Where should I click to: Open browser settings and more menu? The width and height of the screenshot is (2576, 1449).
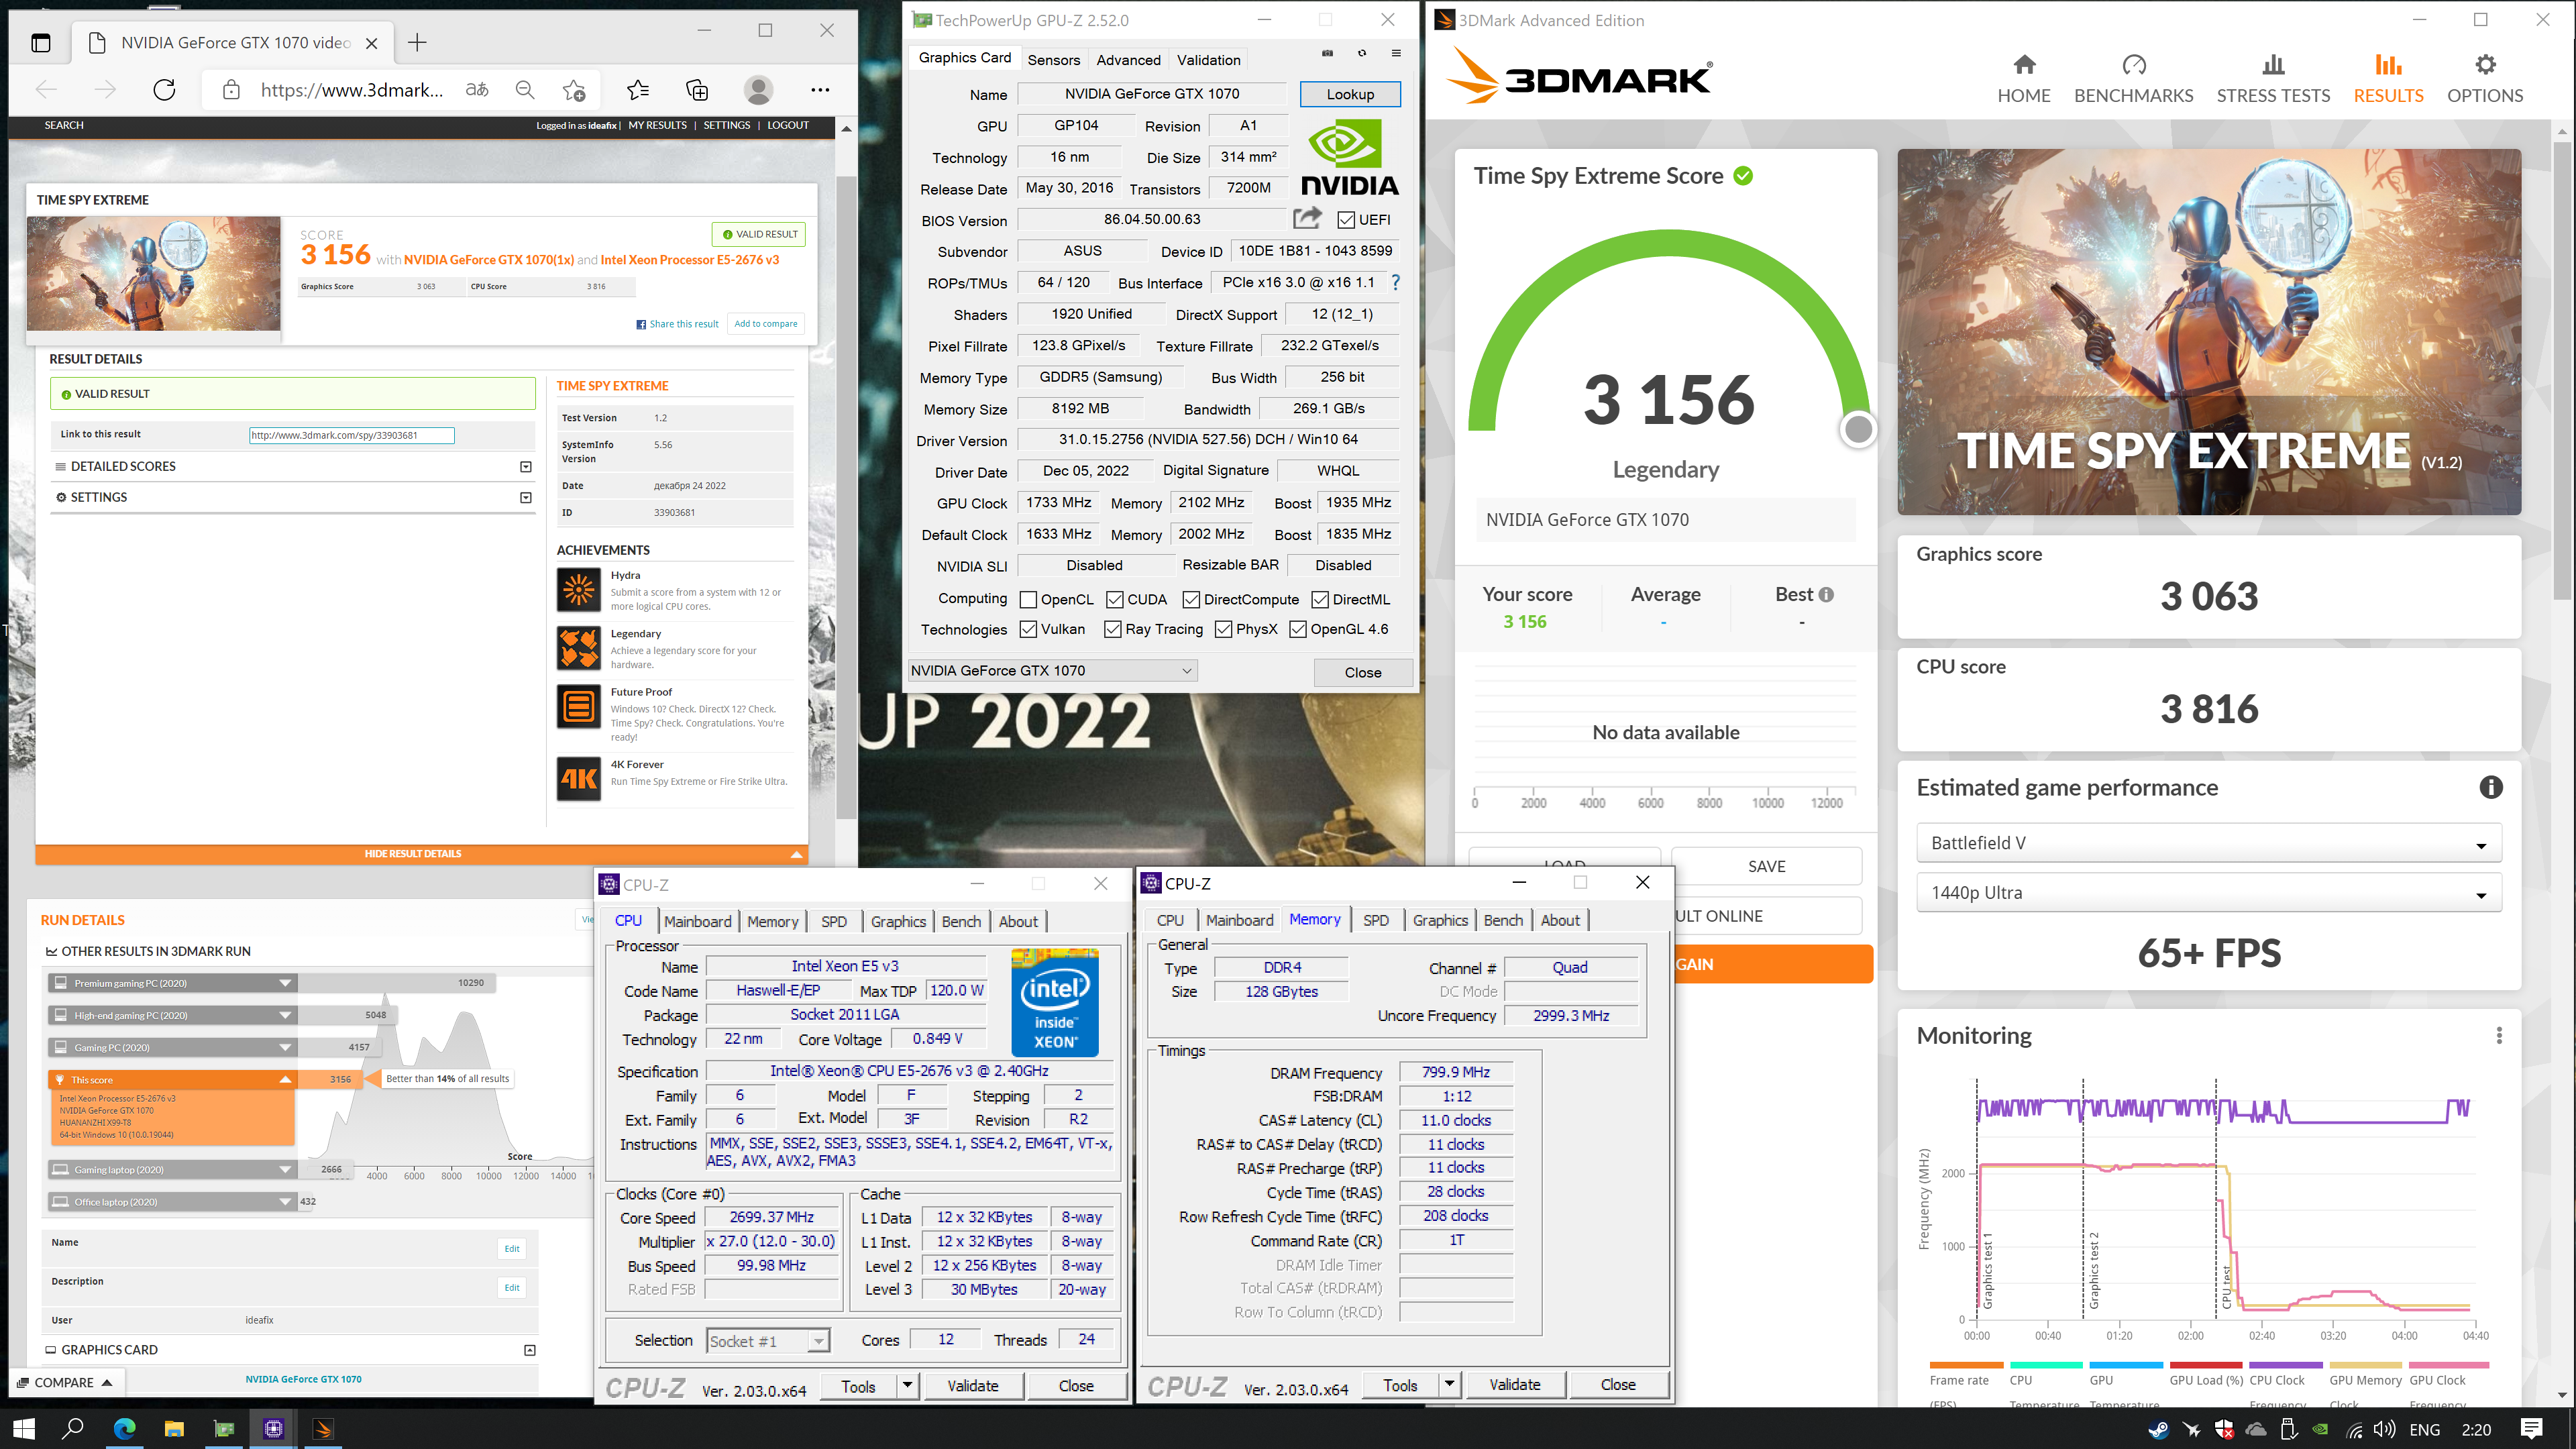(820, 90)
